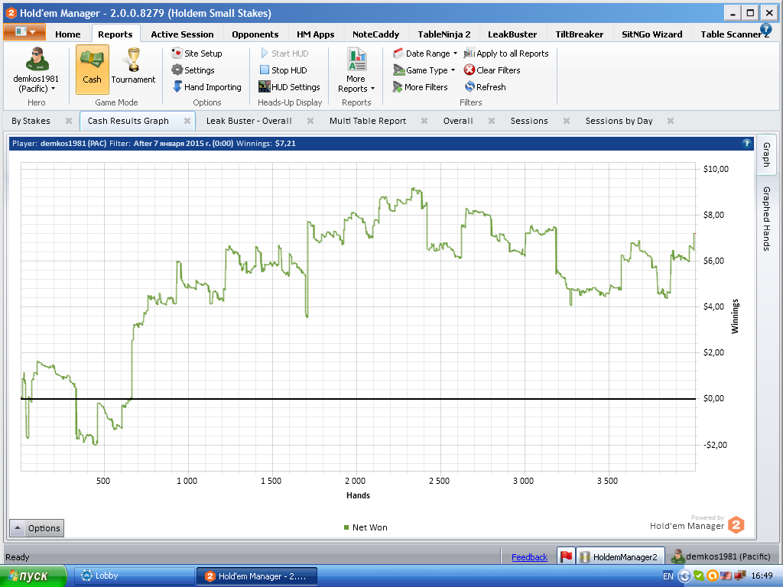Close the By Stakes report tab

click(69, 121)
